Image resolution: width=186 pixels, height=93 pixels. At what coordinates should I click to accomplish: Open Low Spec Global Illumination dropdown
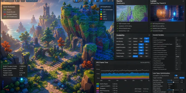pyautogui.click(x=172, y=86)
